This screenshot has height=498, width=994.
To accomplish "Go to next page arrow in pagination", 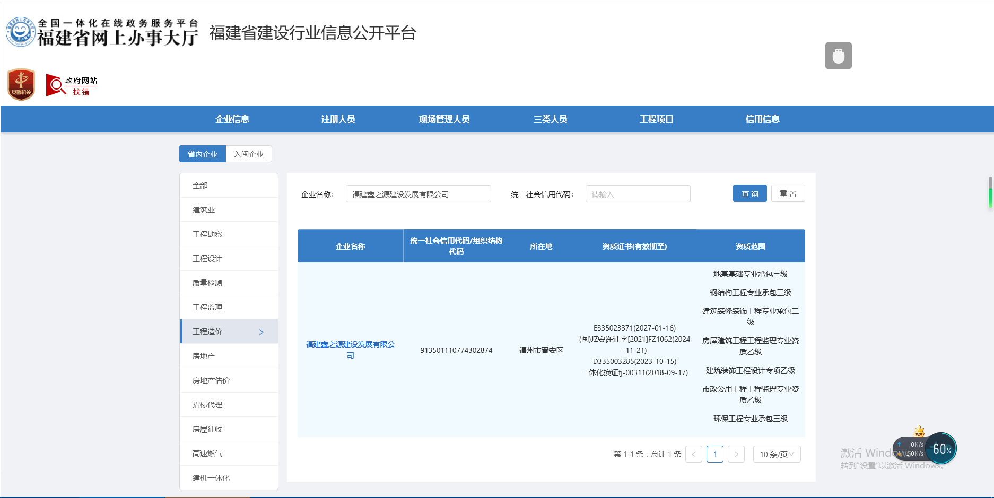I will [x=736, y=454].
